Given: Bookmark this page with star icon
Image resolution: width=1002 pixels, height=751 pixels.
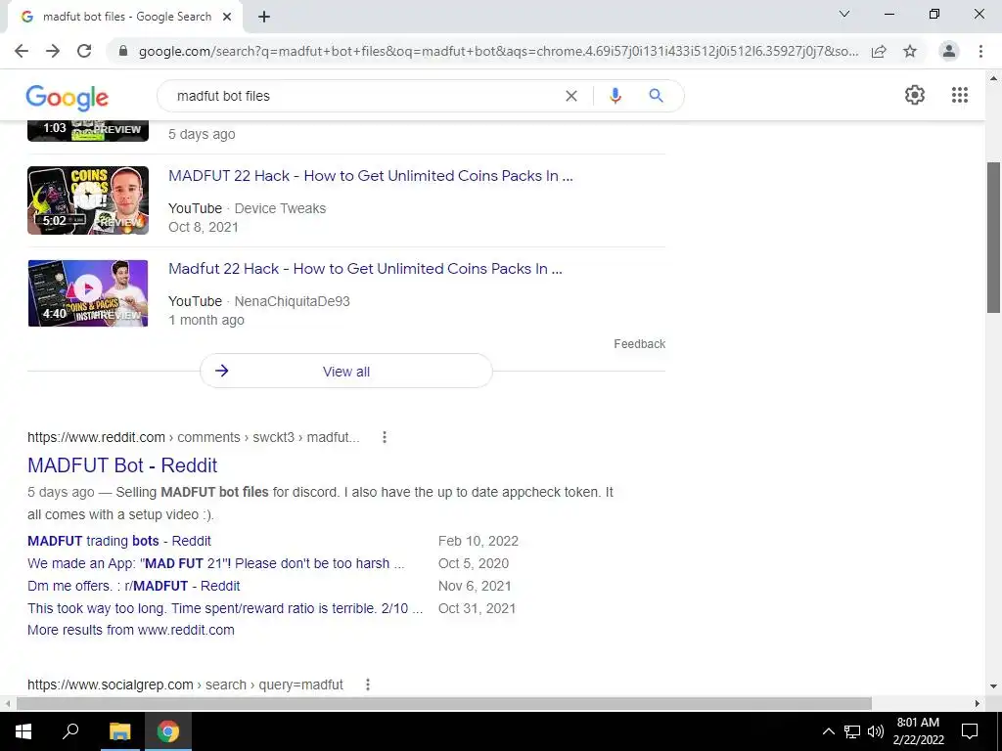Looking at the screenshot, I should coord(910,51).
